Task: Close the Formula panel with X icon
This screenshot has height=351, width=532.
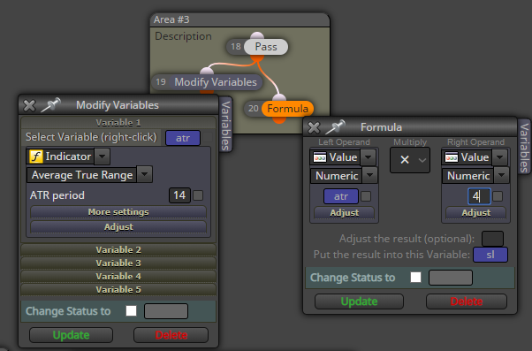Action: coord(314,127)
